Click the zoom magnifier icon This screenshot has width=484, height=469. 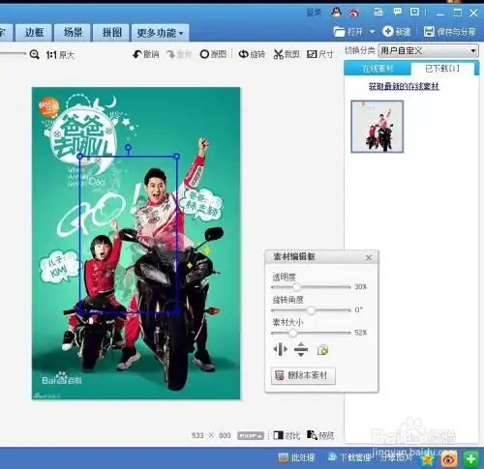point(34,54)
